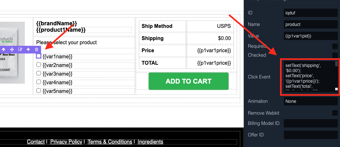
Task: Toggle the Remove Webkit checkbox
Action: pyautogui.click(x=335, y=113)
